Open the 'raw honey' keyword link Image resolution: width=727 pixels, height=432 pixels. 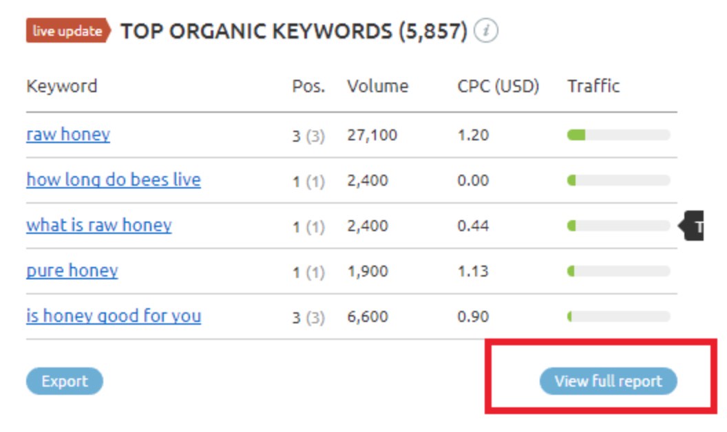coord(68,134)
